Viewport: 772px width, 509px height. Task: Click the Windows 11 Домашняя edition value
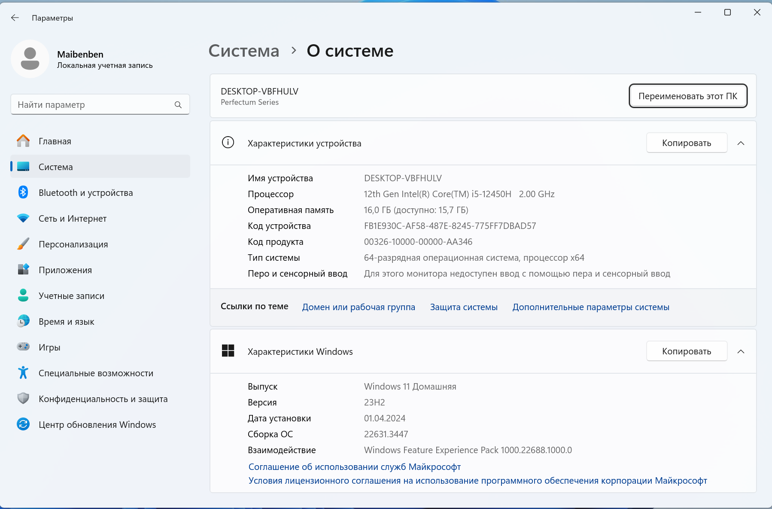point(410,387)
